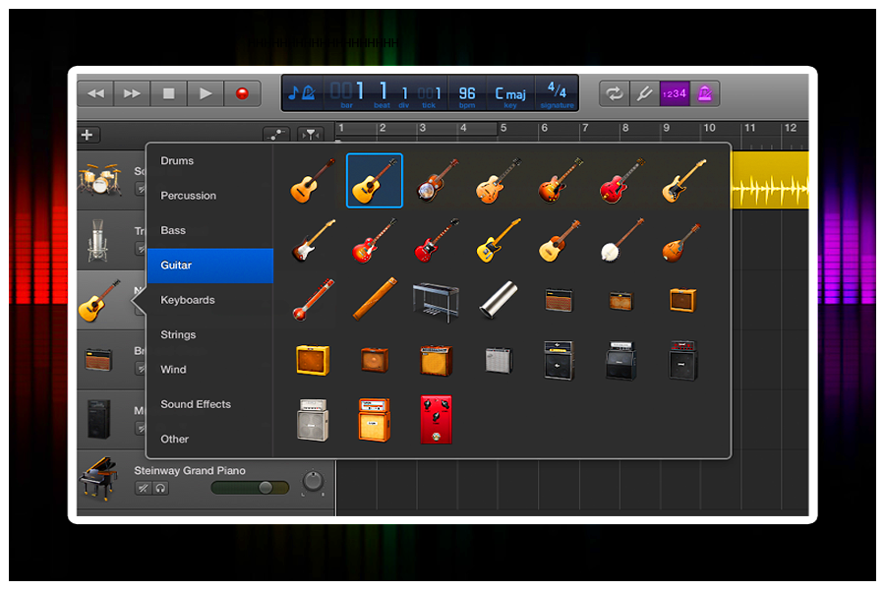Toggle the catch playhead filter button
This screenshot has width=885, height=590.
tap(311, 135)
